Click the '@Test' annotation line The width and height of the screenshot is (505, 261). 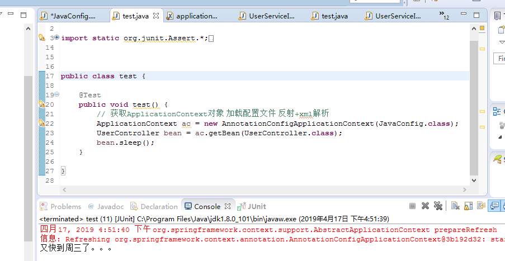[90, 95]
